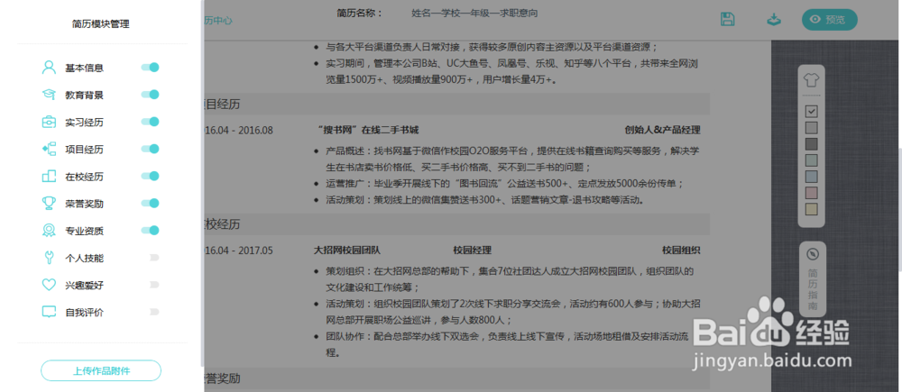Open the 简历指南 compass icon
The image size is (902, 392).
(x=813, y=255)
